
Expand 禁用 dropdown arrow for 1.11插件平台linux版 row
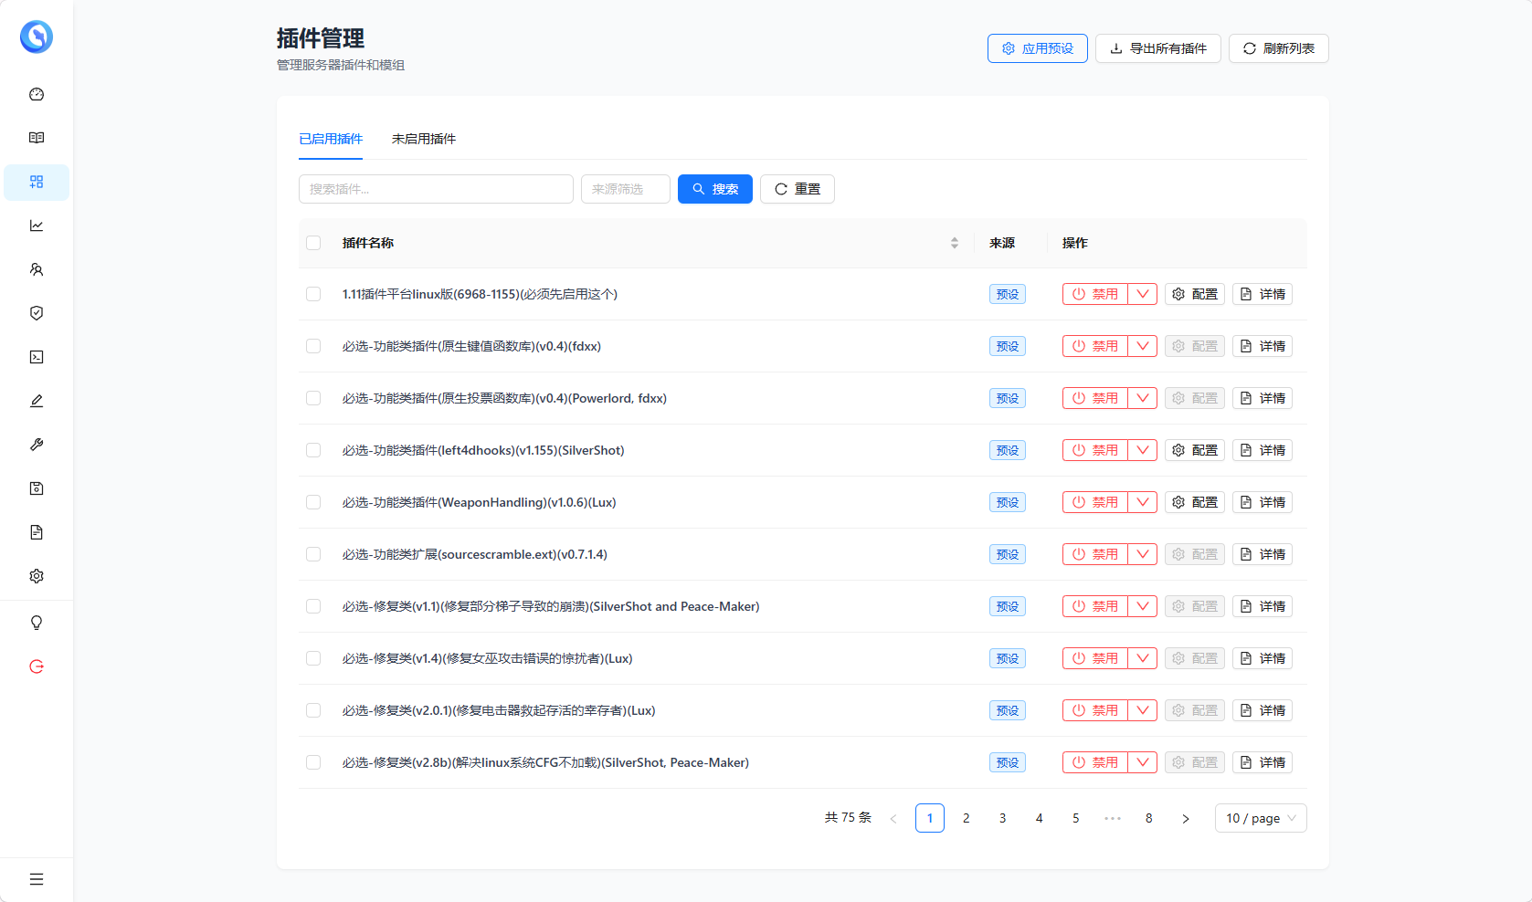[1143, 294]
